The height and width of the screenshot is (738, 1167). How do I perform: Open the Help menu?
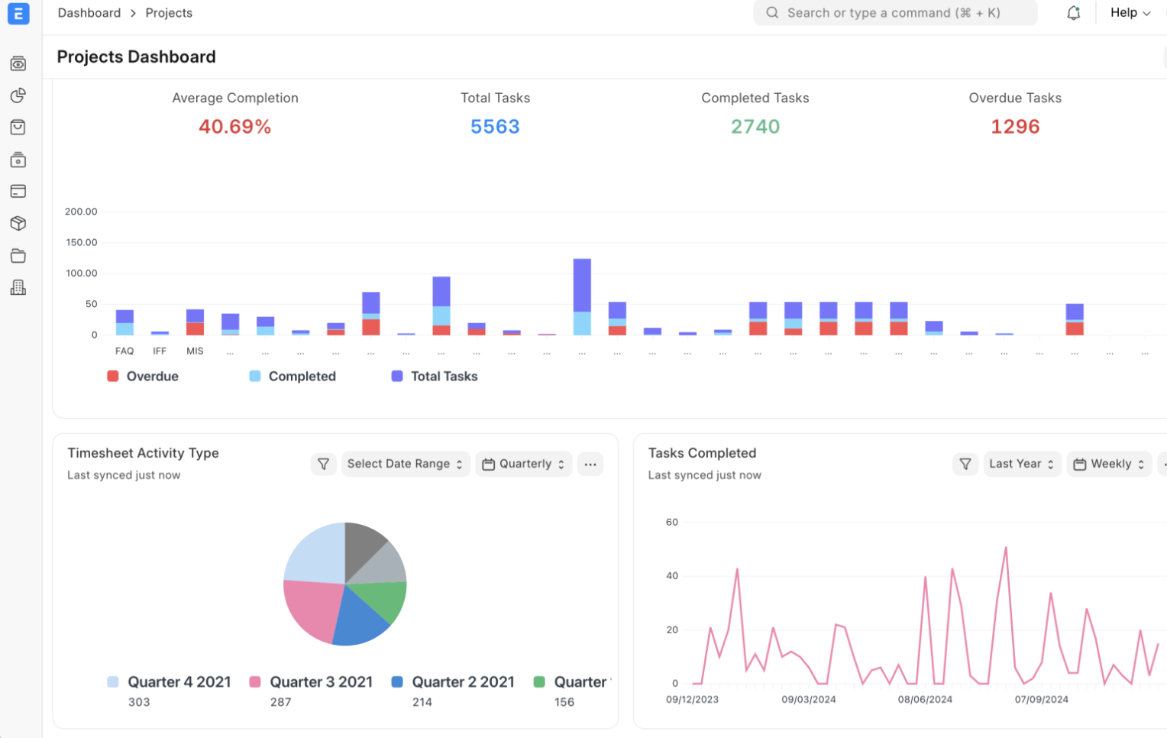tap(1130, 13)
